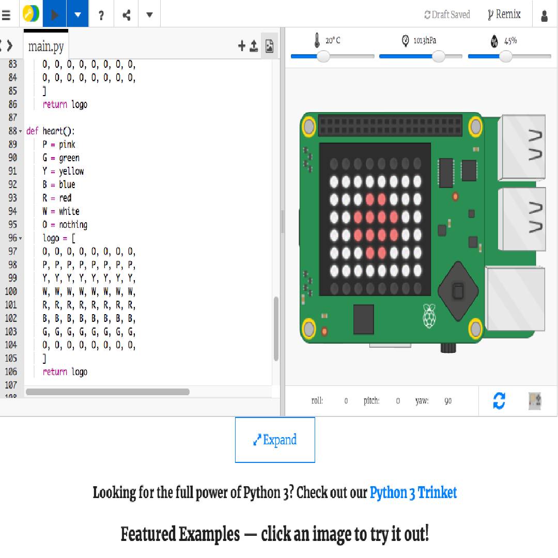Click the share icon

pyautogui.click(x=126, y=14)
